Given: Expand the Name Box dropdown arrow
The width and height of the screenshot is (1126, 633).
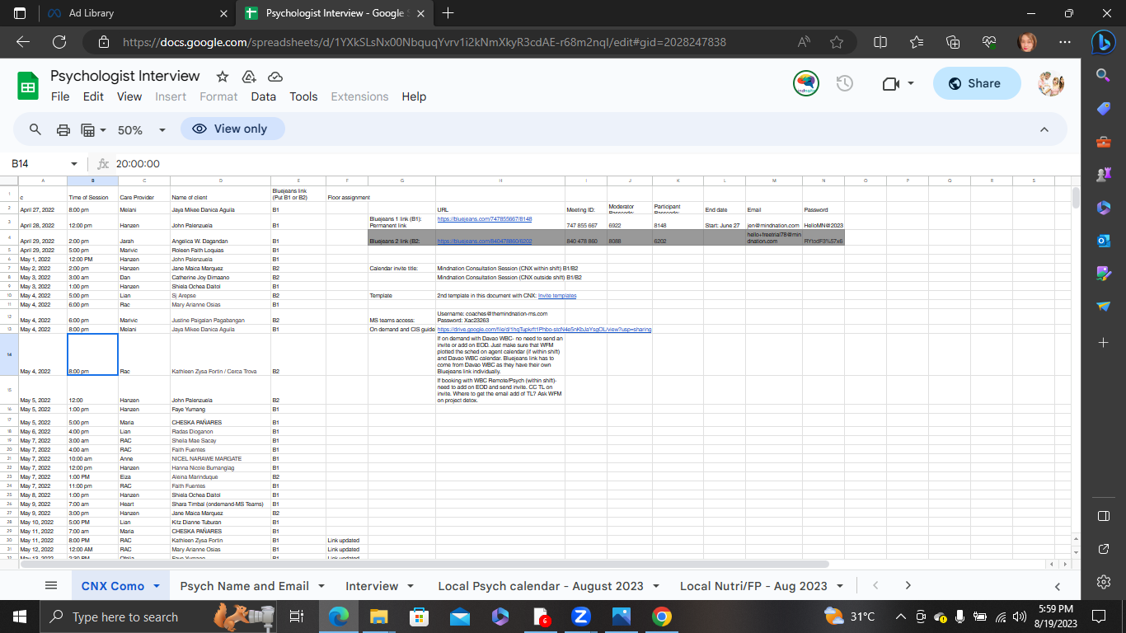Looking at the screenshot, I should coord(74,164).
